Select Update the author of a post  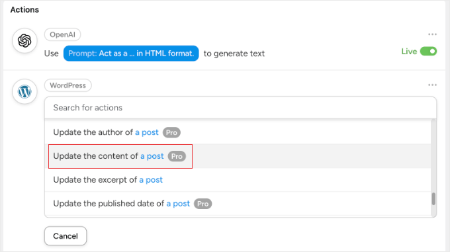point(238,132)
